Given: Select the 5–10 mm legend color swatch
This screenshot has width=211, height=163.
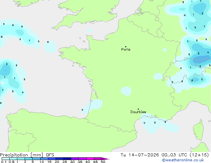Looking at the screenshot, I should click(36, 159).
